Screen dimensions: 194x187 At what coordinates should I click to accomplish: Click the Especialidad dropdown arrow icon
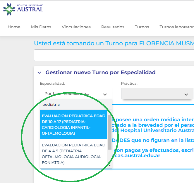point(105,94)
